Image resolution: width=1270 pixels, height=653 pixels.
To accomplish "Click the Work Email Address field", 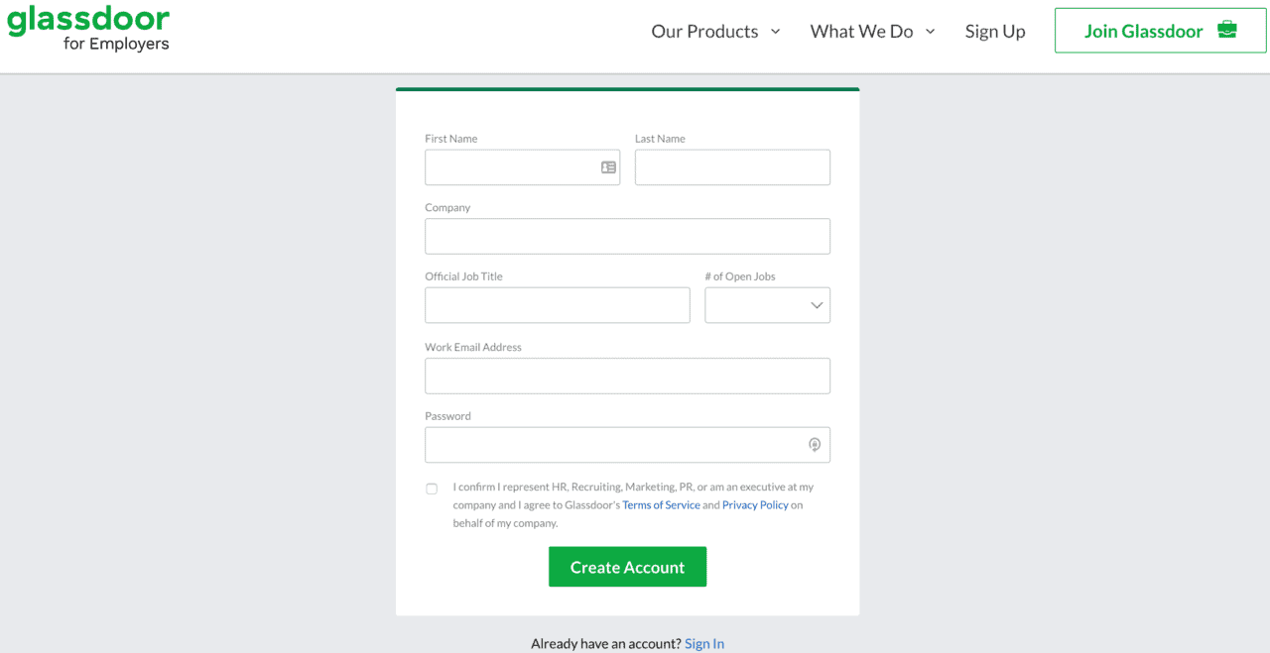I will (627, 376).
